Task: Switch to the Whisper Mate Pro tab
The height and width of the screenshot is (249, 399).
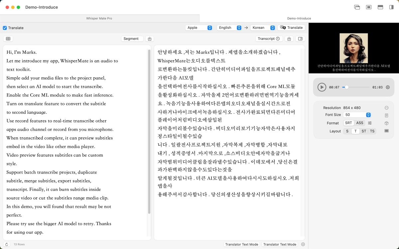Action: (99, 19)
